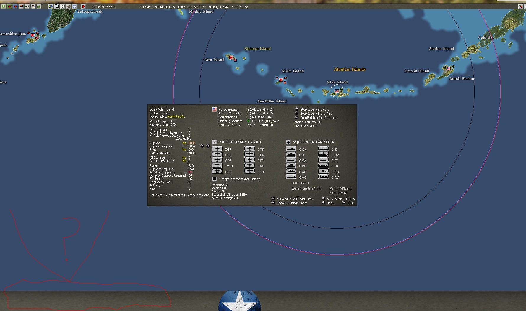526x311 pixels.
Task: Click the fighter aircraft icon showing 54 F
Action: [x=217, y=149]
